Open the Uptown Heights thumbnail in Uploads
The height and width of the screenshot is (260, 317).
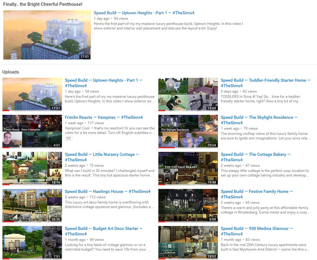tap(32, 94)
